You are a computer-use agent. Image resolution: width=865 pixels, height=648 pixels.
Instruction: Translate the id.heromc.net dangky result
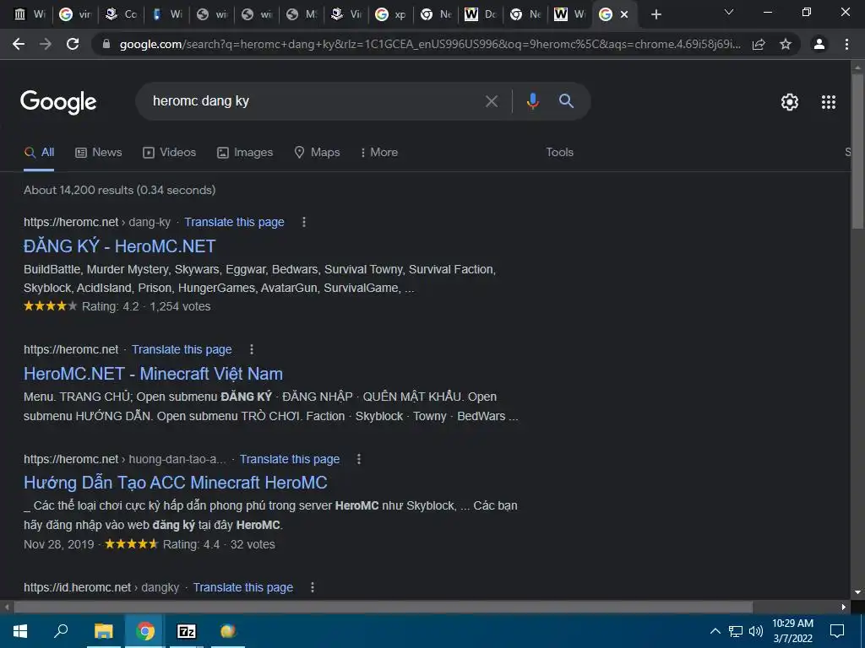[x=242, y=587]
